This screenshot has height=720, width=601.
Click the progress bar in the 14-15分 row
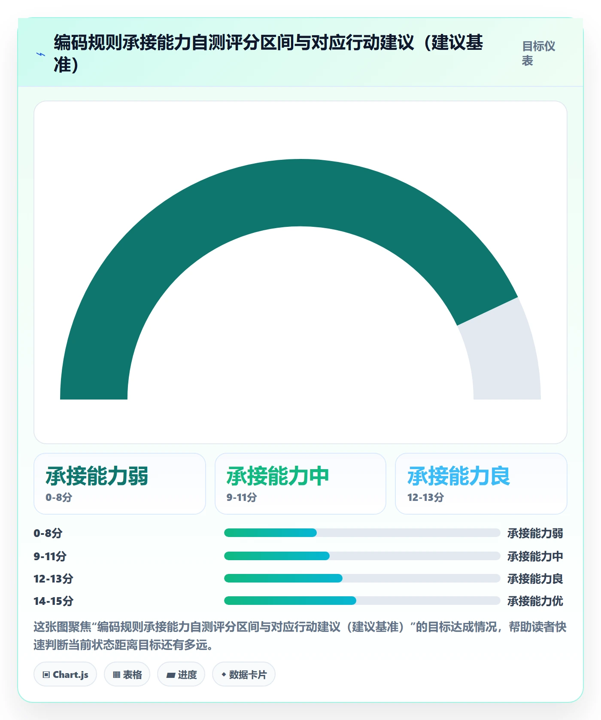tap(362, 601)
